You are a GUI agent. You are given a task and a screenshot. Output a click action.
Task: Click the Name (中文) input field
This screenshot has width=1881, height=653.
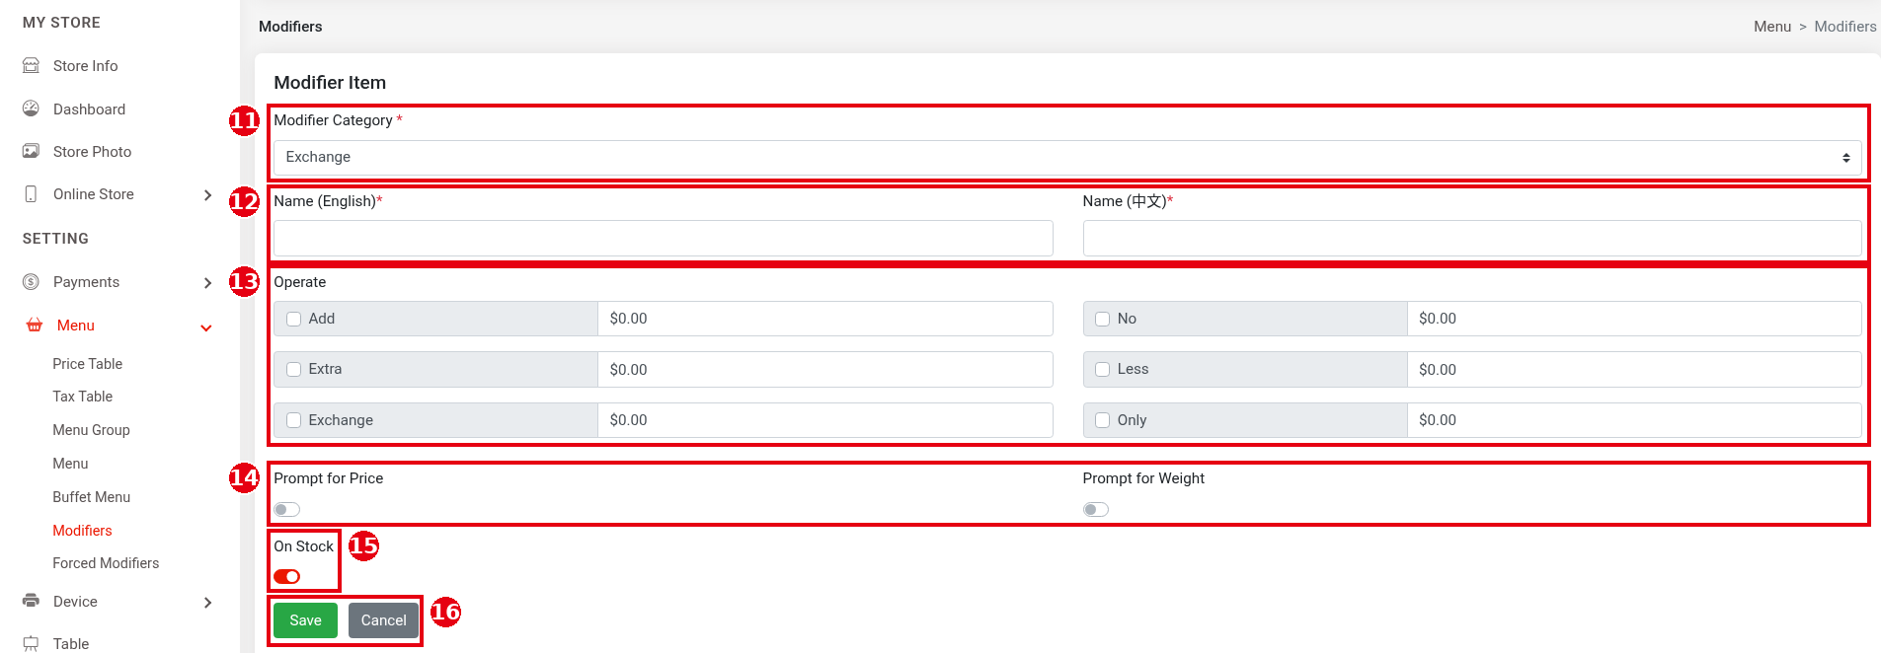tap(1472, 239)
